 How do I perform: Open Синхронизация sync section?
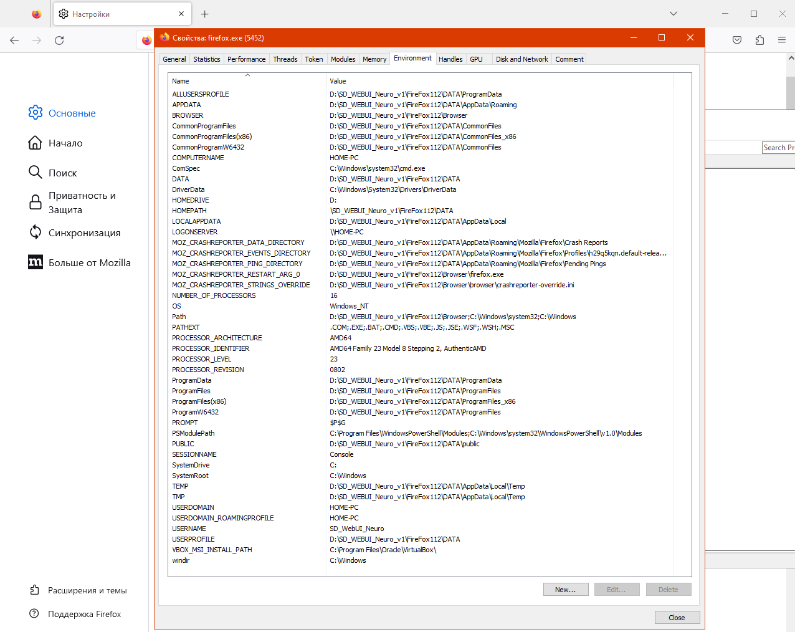point(75,232)
